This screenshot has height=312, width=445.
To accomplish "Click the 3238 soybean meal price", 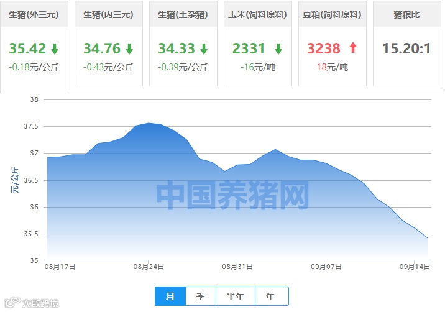I will click(324, 48).
